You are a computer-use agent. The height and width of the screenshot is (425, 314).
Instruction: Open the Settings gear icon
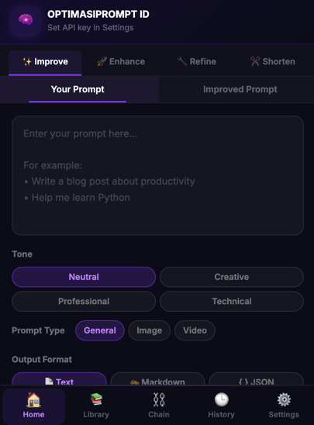click(284, 399)
